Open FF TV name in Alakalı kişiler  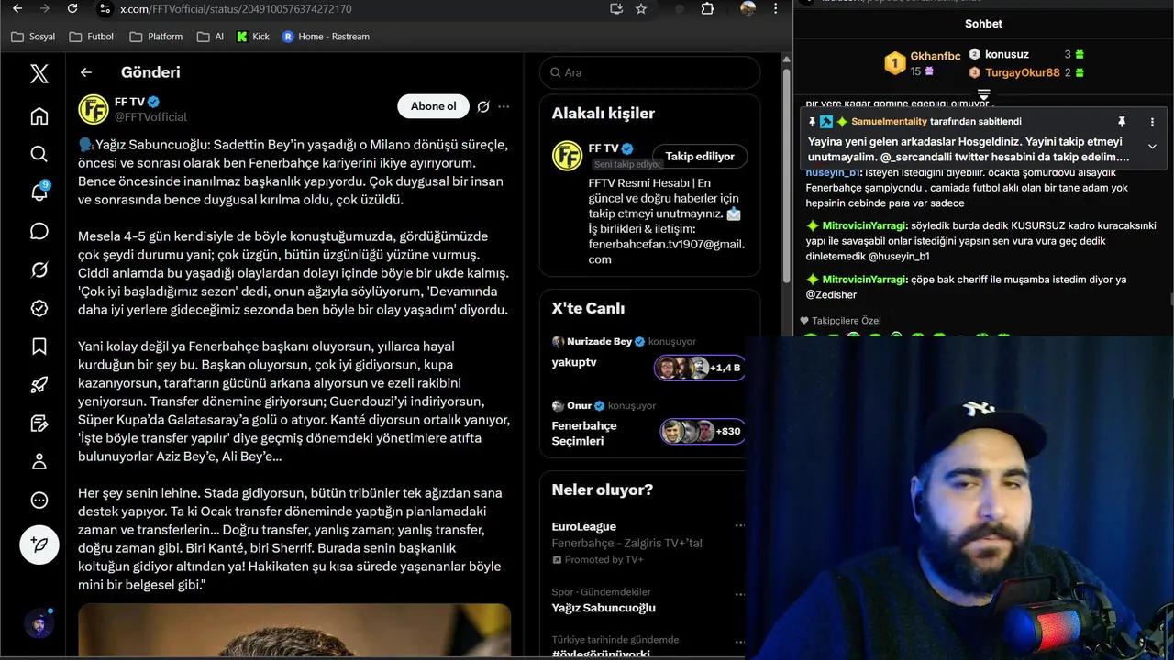603,148
